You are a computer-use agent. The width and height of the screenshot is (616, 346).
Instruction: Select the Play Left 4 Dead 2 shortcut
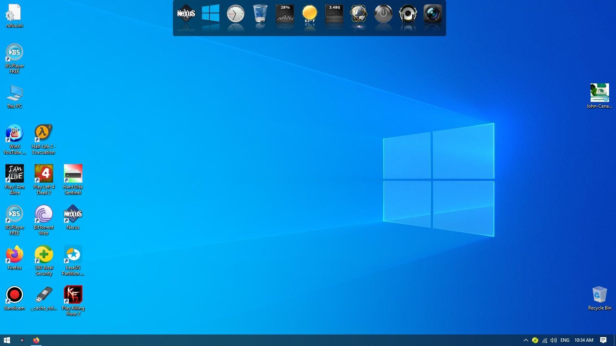point(44,180)
